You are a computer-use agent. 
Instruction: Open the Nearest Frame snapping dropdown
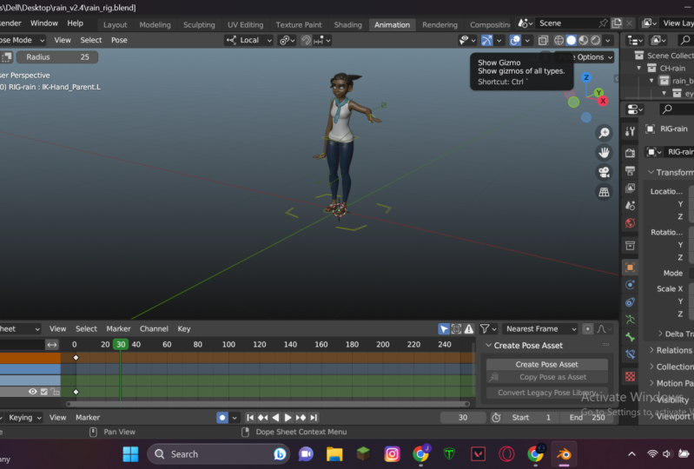(x=540, y=329)
